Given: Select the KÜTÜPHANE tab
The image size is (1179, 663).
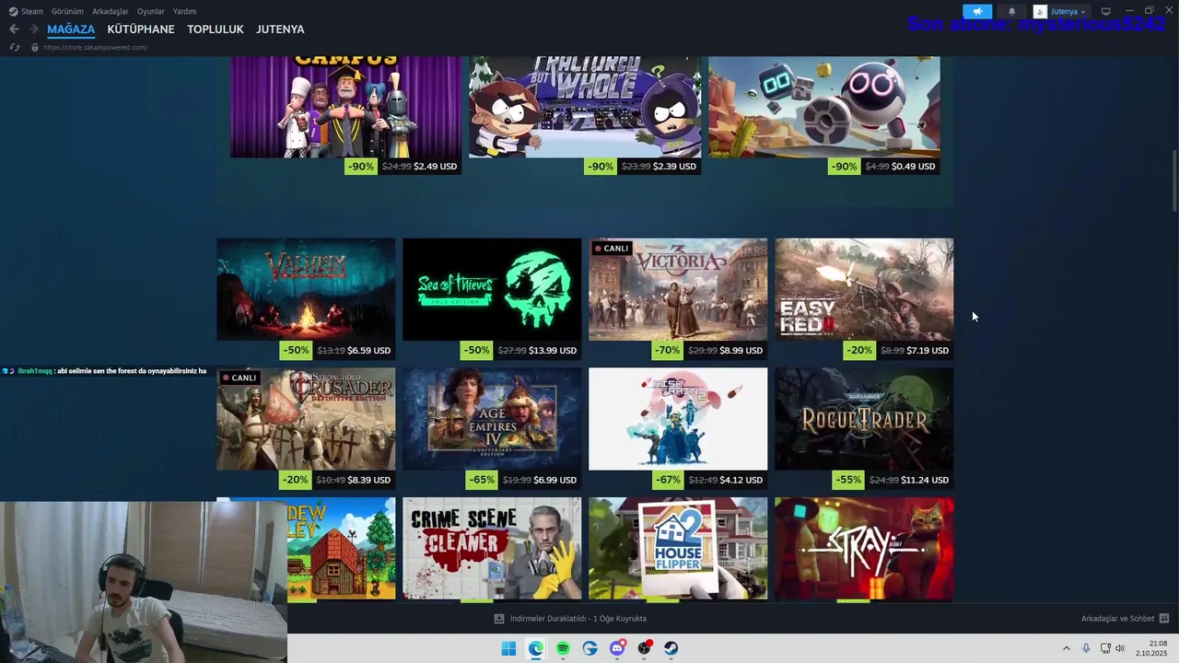Looking at the screenshot, I should (141, 29).
